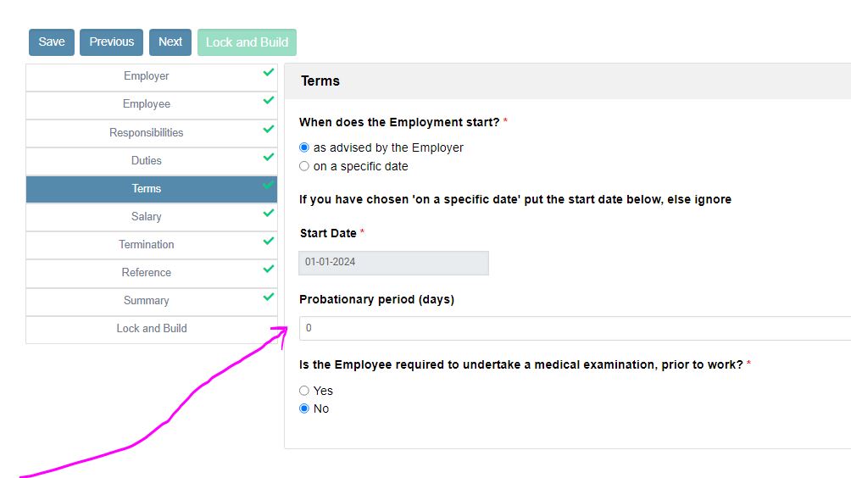The width and height of the screenshot is (851, 478).
Task: Open the Salary section in sidebar
Action: click(147, 217)
